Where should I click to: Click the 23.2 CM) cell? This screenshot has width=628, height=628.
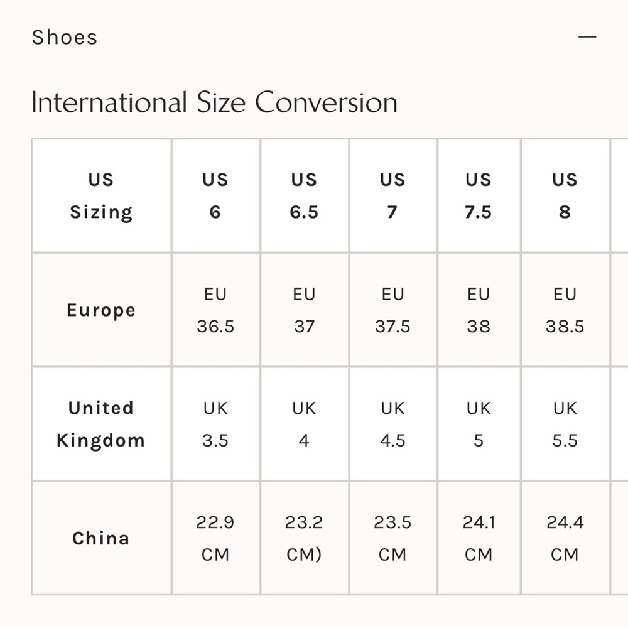pos(305,538)
